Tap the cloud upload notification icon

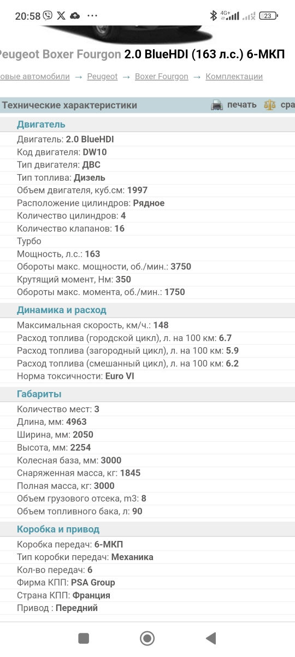tap(75, 16)
